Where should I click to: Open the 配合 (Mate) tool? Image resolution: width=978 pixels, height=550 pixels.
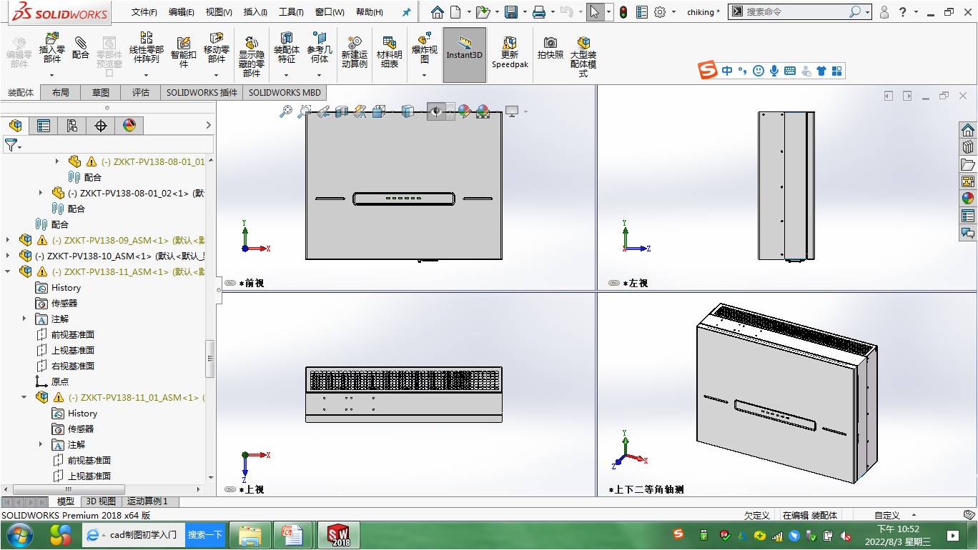tap(80, 49)
